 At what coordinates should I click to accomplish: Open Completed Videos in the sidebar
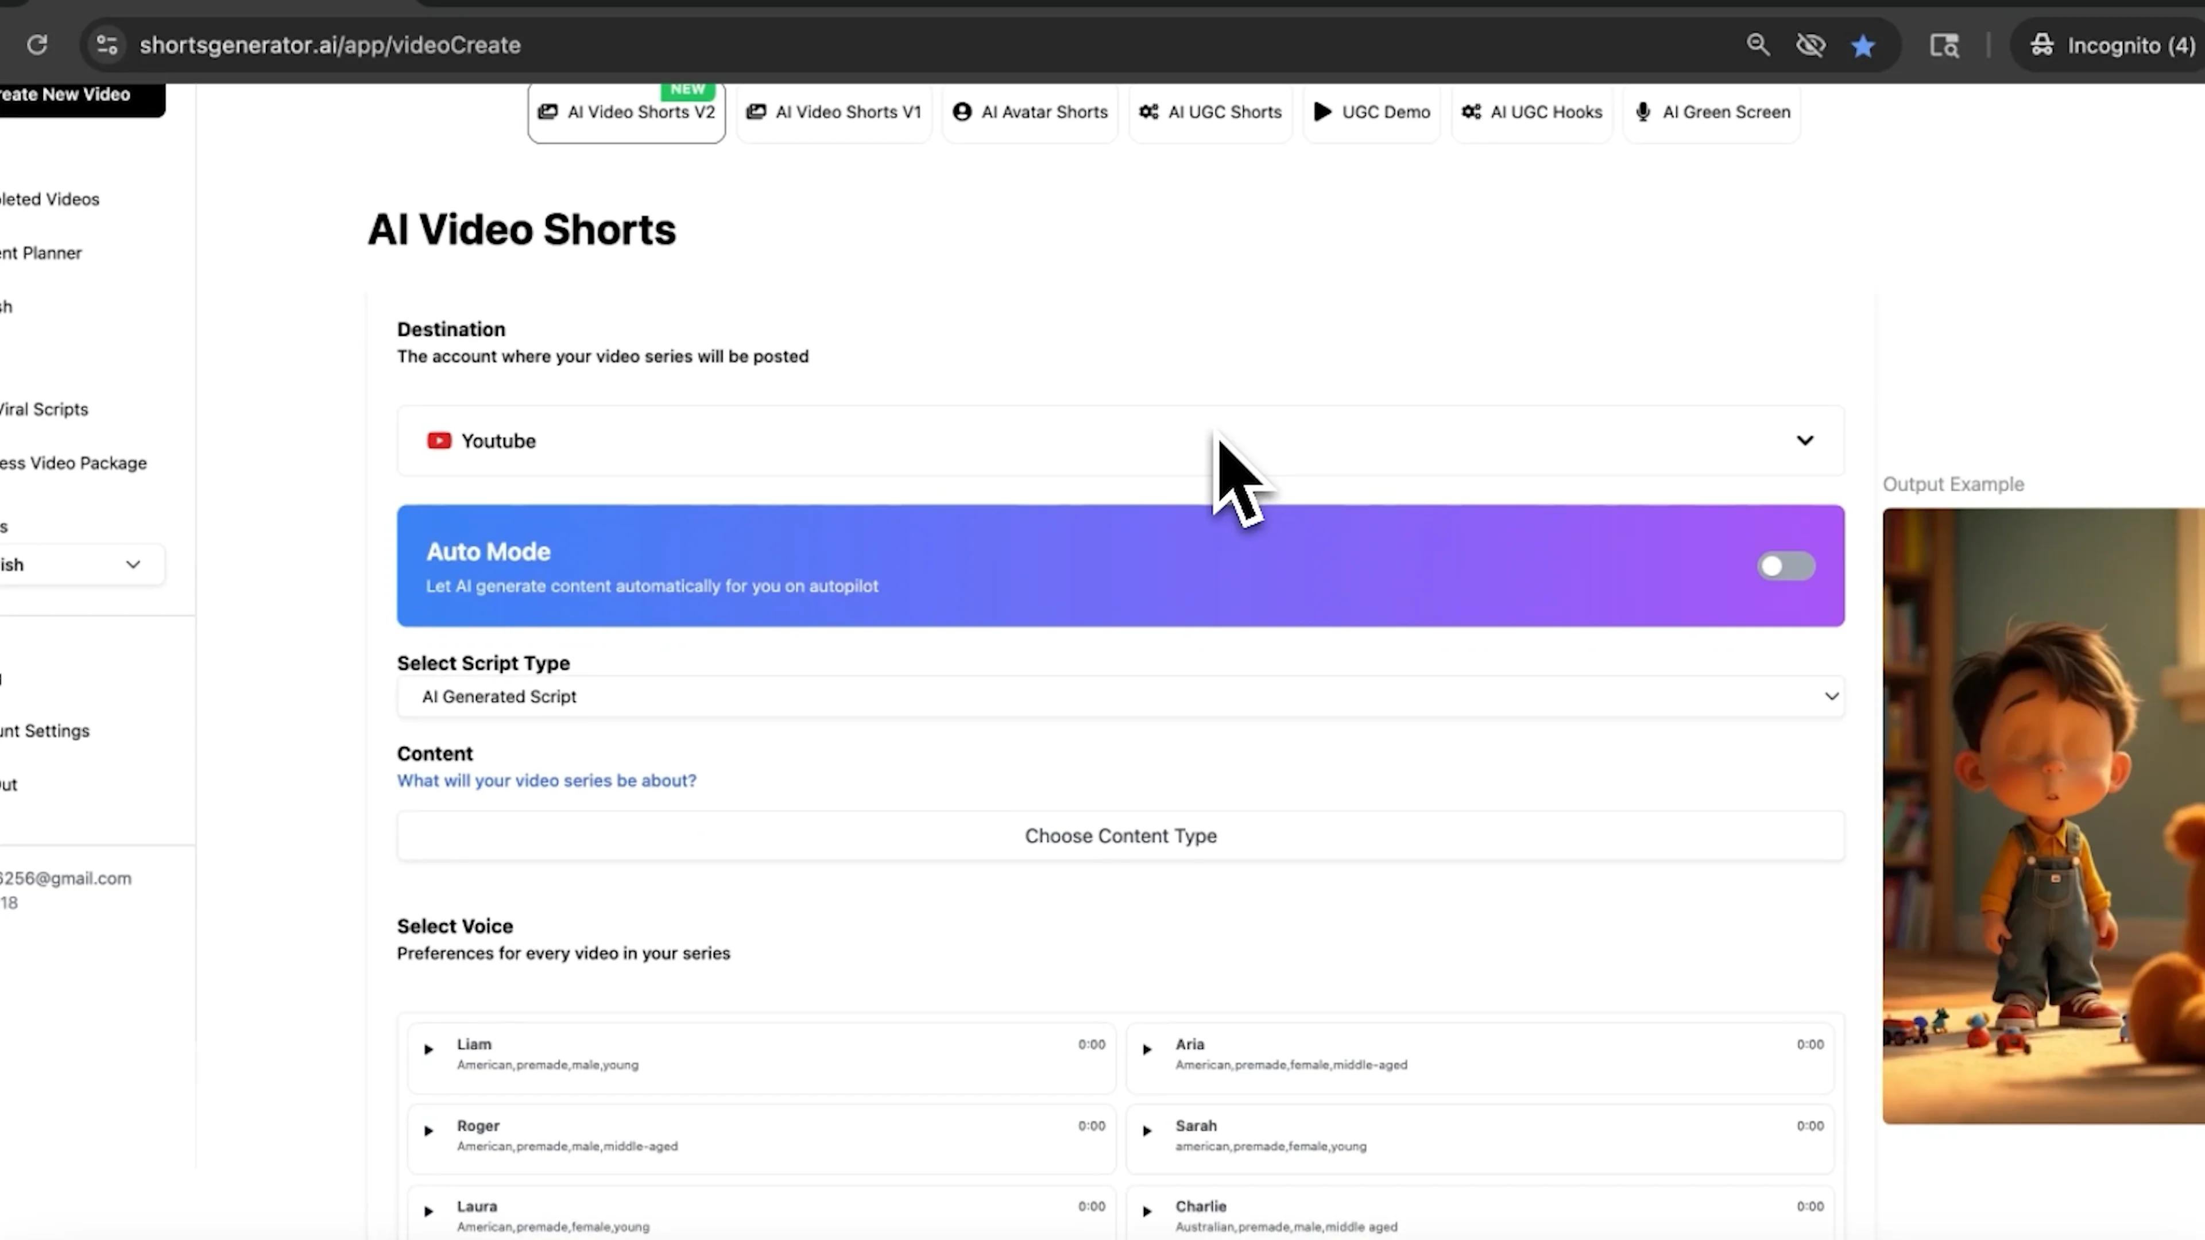coord(49,199)
